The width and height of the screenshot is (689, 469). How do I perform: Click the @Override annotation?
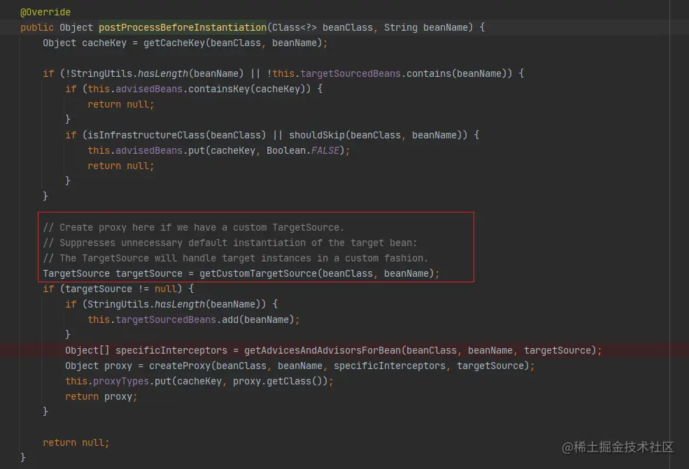point(45,12)
